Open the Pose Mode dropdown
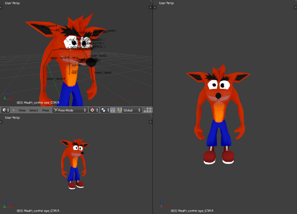The height and width of the screenshot is (214, 297). [70, 110]
